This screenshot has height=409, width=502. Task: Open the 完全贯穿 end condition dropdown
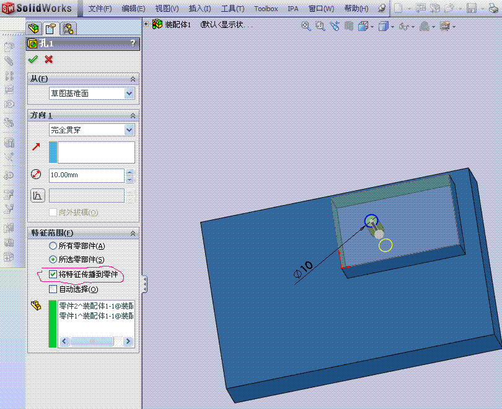(129, 130)
